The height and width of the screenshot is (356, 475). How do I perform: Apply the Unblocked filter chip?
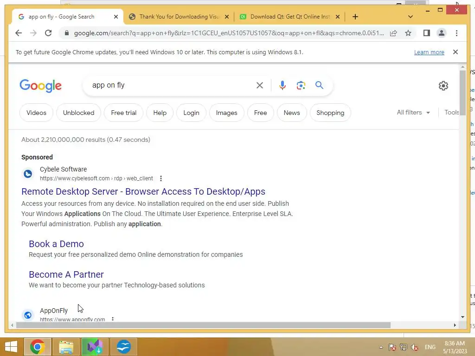pyautogui.click(x=78, y=113)
